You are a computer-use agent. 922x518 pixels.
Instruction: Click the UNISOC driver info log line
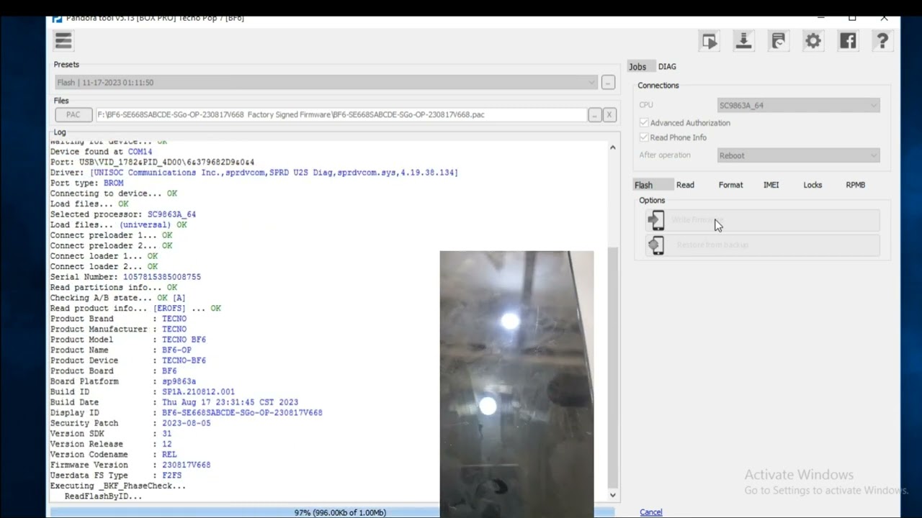click(x=254, y=173)
